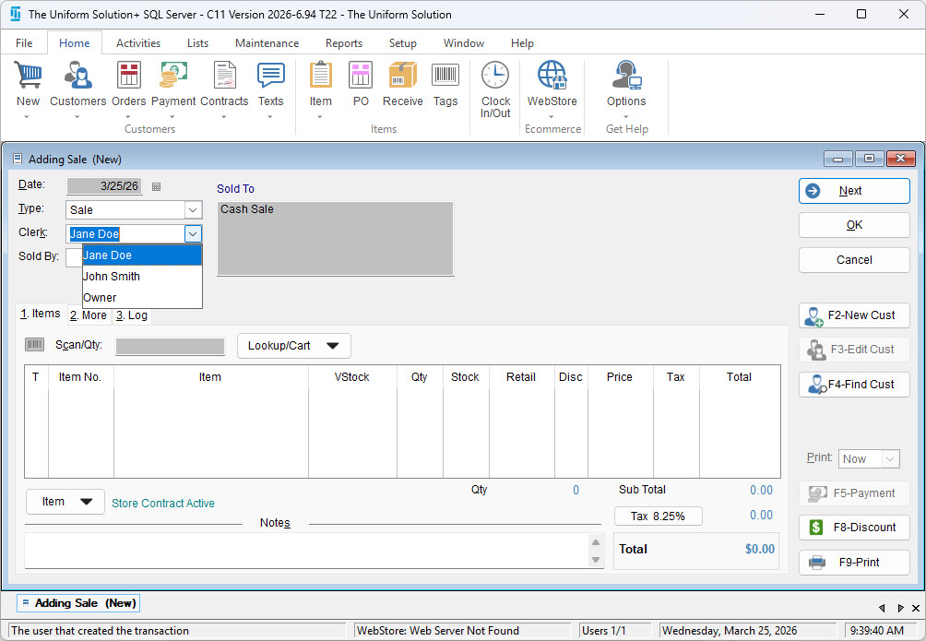The width and height of the screenshot is (926, 641).
Task: Switch to the 3. Log tab
Action: [x=131, y=315]
